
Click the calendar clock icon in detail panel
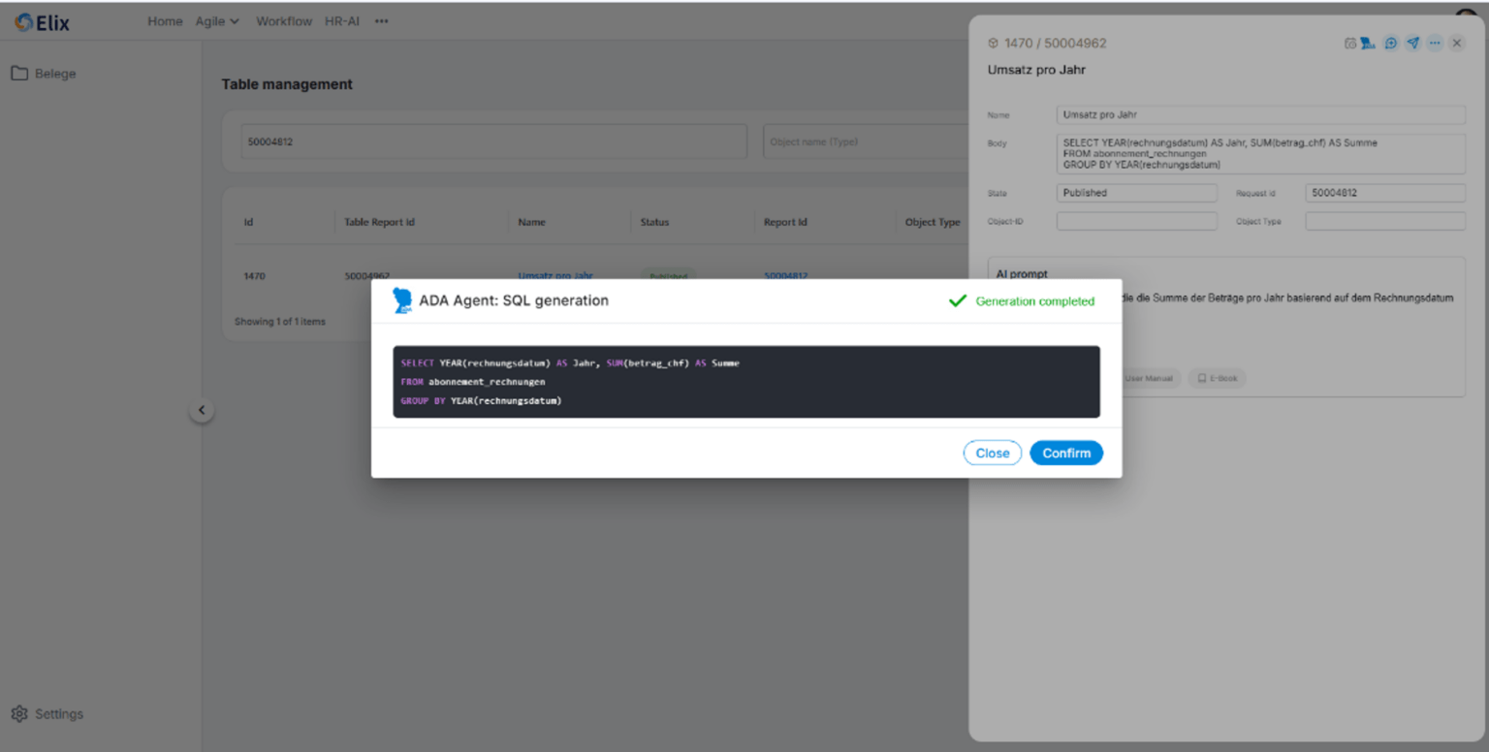point(1350,44)
